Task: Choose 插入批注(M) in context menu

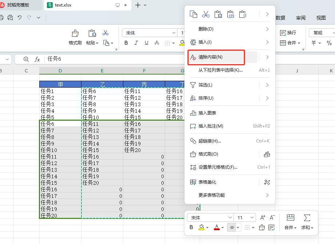Action: point(230,126)
